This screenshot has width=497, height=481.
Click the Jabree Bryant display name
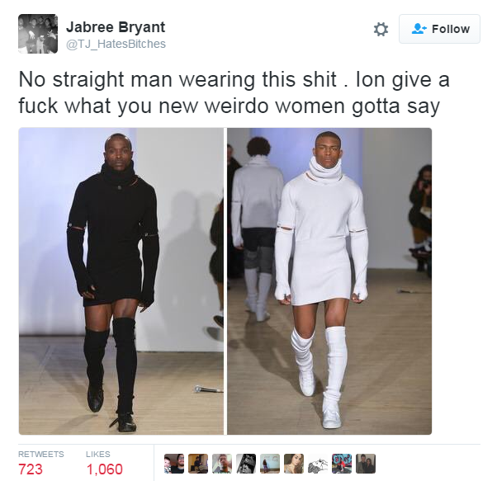pyautogui.click(x=116, y=27)
